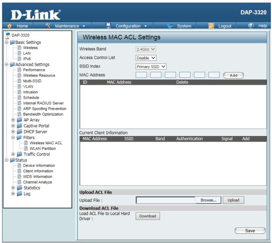Expand the Statistics tree node
272x243 pixels.
(x=13, y=188)
